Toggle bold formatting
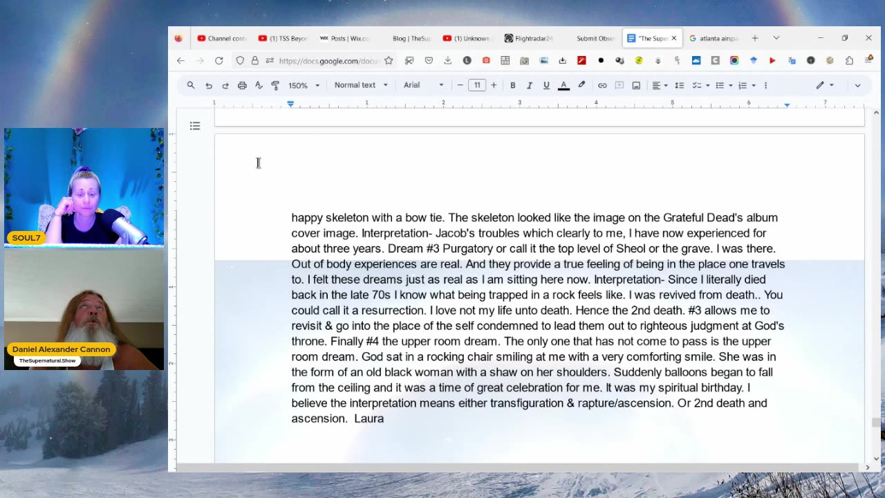This screenshot has height=498, width=885. point(513,85)
